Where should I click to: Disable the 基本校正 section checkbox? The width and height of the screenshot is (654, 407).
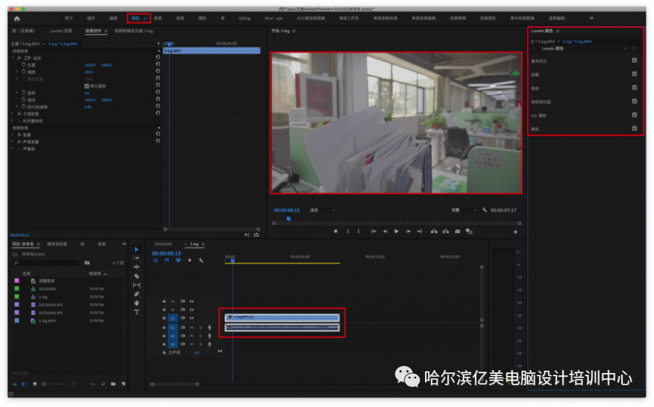coord(634,61)
